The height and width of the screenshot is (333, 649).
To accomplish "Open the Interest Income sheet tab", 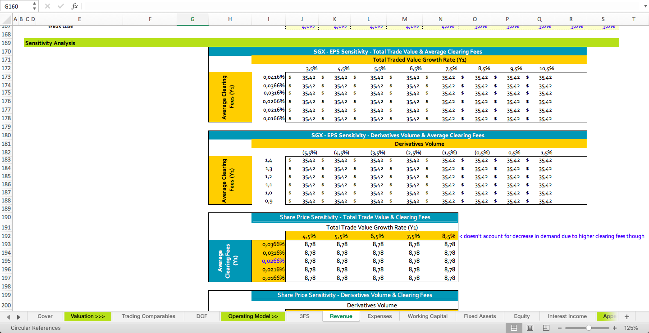I will (x=567, y=316).
